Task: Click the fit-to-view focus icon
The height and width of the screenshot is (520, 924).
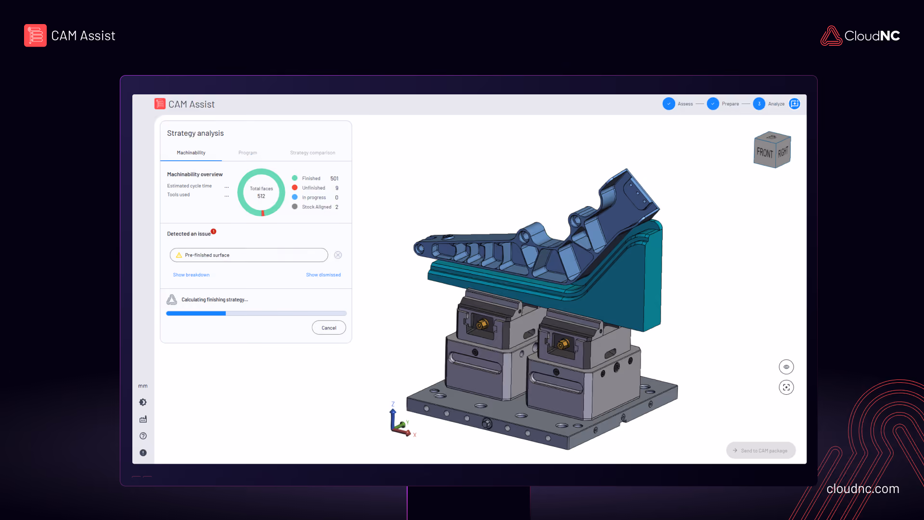Action: tap(786, 387)
